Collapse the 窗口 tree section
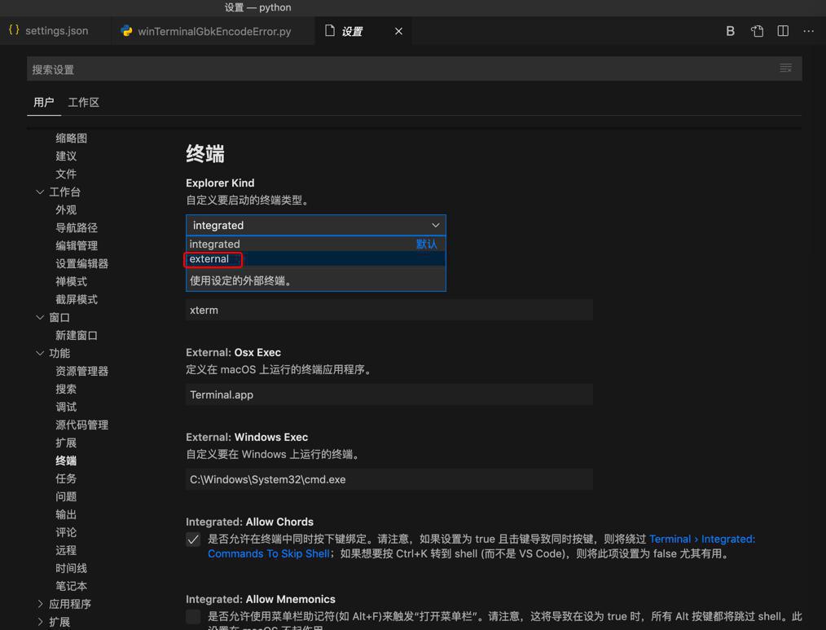The height and width of the screenshot is (630, 826). (40, 317)
